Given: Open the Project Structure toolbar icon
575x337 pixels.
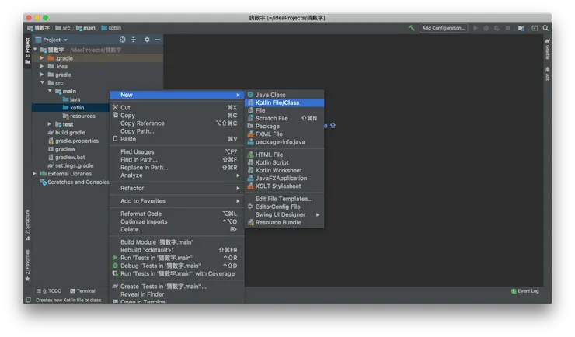Looking at the screenshot, I should (x=522, y=28).
